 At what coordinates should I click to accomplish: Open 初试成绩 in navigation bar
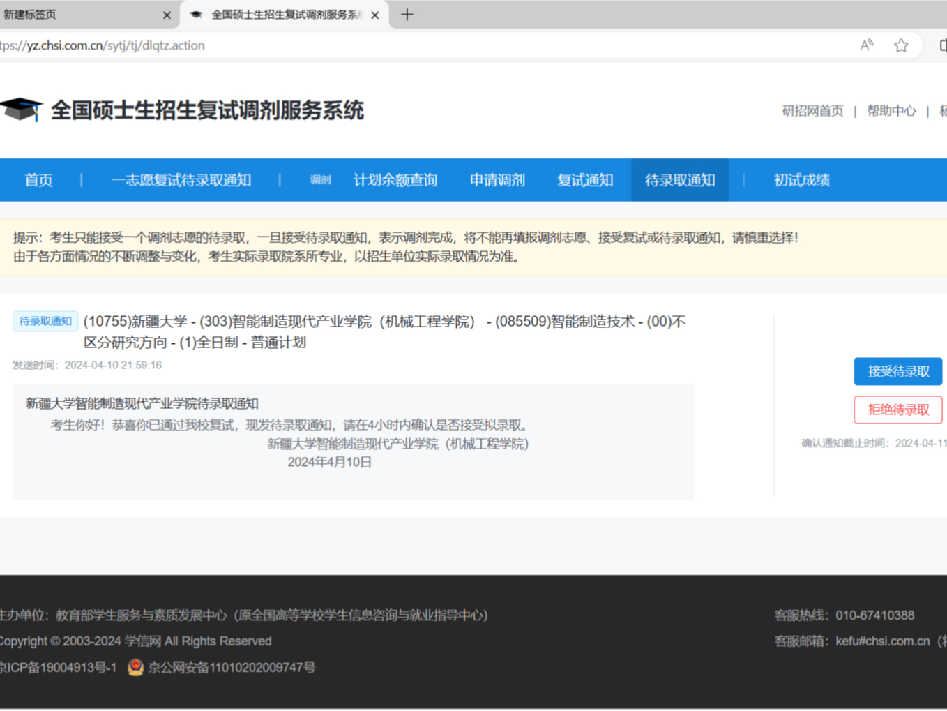(x=802, y=180)
